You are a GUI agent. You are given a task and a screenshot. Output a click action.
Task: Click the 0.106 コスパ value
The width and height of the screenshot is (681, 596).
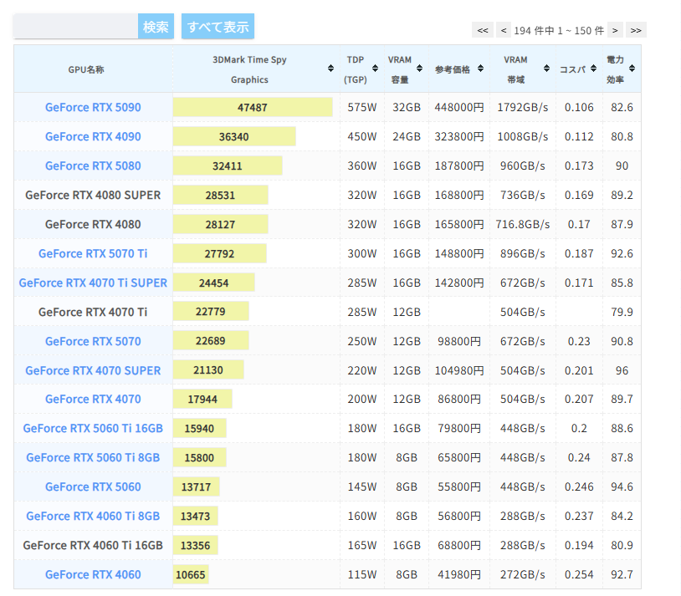(579, 107)
